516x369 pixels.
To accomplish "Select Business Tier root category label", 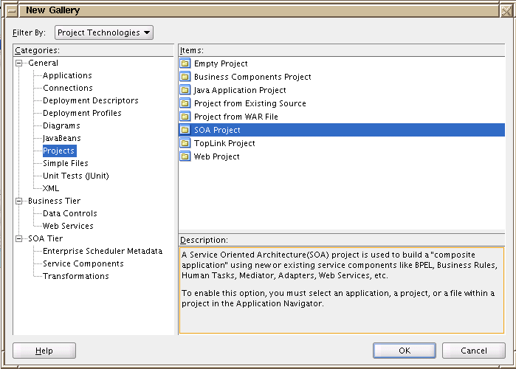I will (x=55, y=201).
